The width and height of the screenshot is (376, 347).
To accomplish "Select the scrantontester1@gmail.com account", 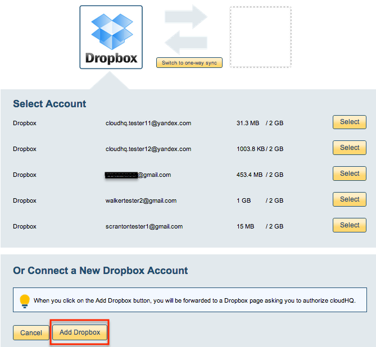I will click(x=350, y=225).
